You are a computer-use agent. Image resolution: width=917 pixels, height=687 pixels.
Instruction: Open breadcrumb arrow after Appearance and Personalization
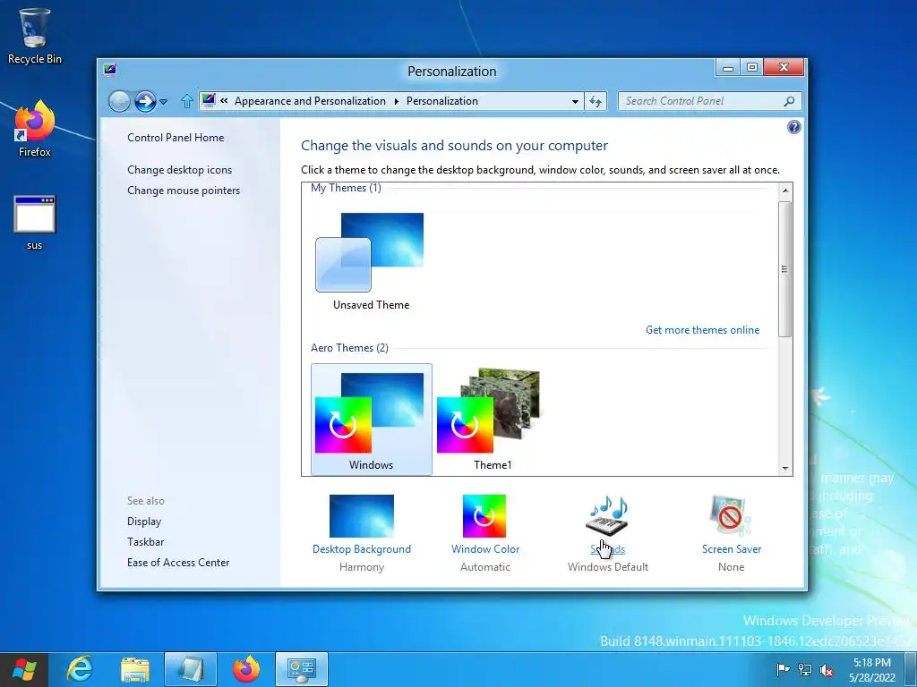pos(396,101)
